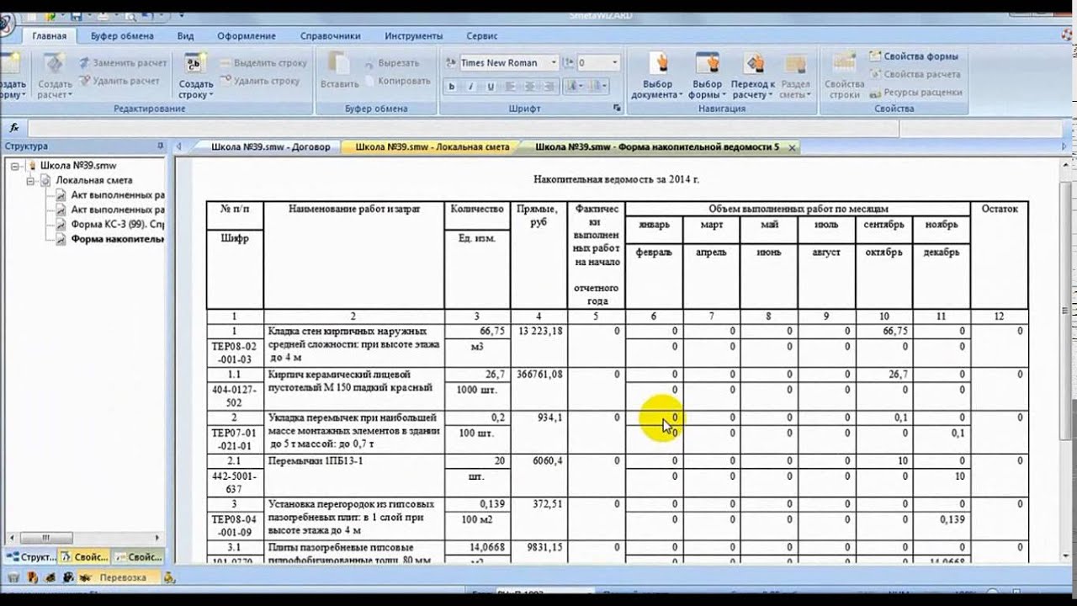Click the save icon in quick access toolbar

point(76,15)
